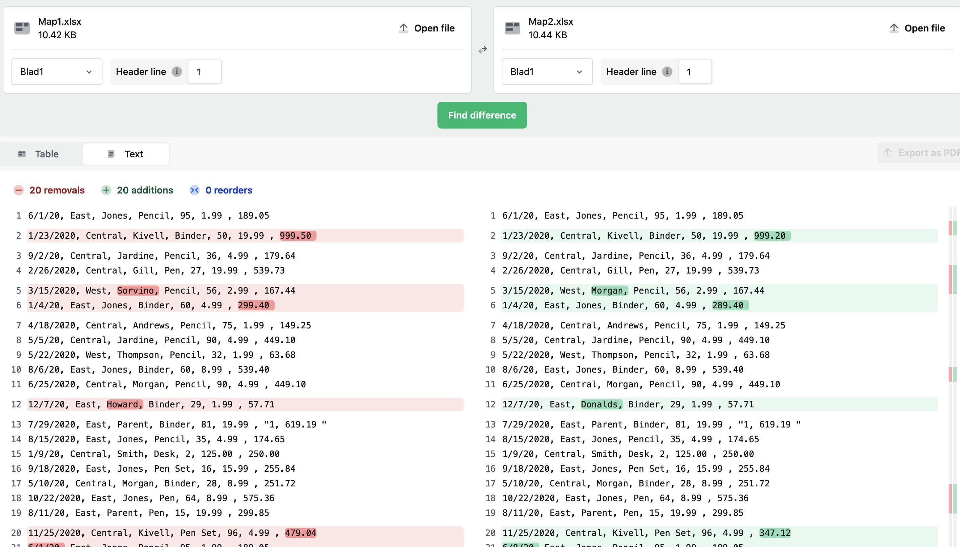Image resolution: width=960 pixels, height=547 pixels.
Task: Open the left Blad1 sheet dropdown
Action: (57, 71)
